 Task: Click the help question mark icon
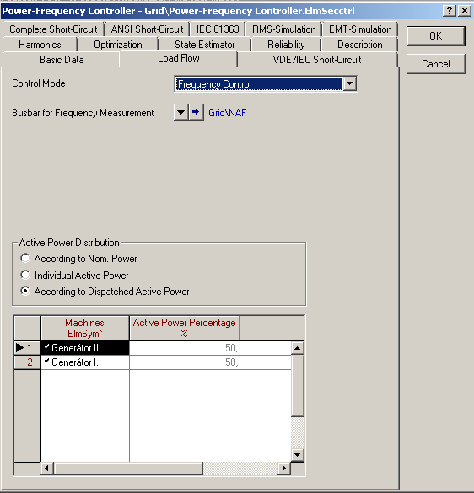tap(450, 11)
